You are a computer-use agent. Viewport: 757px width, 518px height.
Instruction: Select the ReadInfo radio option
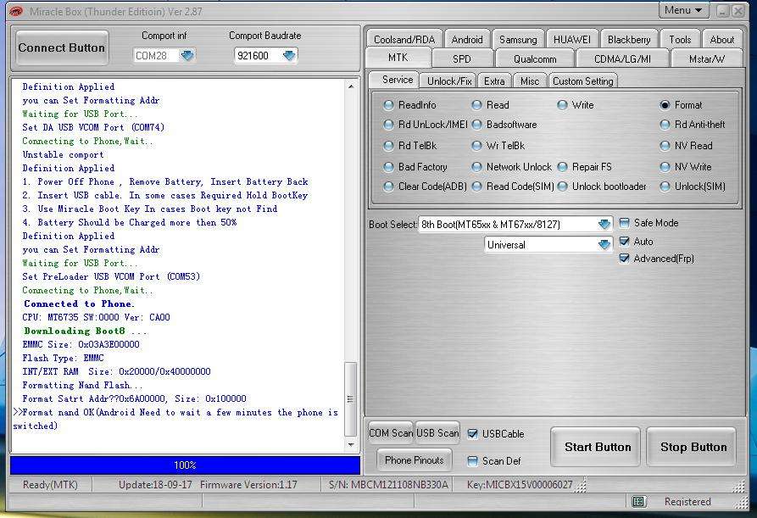click(x=388, y=105)
